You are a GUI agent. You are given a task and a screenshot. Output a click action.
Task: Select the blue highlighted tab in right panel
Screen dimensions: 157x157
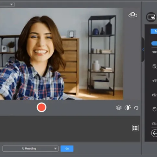click(x=154, y=31)
